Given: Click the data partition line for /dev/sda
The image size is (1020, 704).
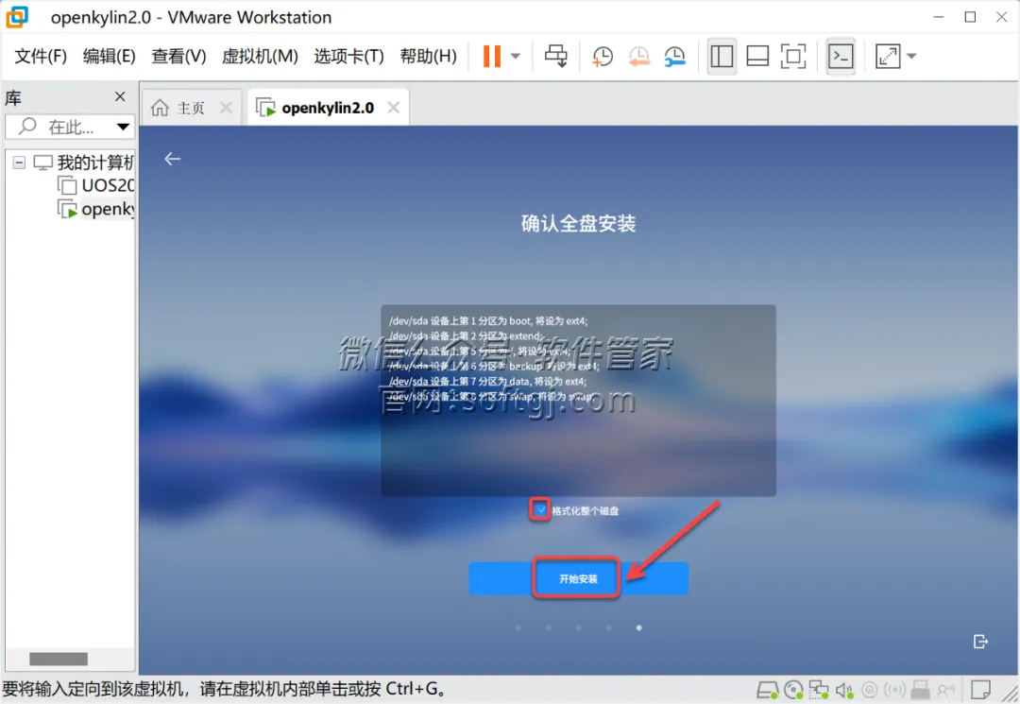Looking at the screenshot, I should click(x=487, y=381).
